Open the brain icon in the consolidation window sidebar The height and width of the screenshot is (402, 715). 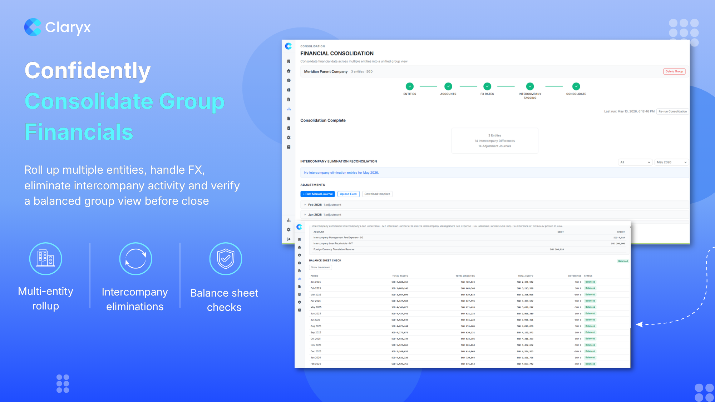(289, 90)
